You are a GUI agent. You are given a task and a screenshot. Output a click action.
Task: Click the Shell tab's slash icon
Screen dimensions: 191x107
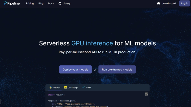click(x=84, y=87)
